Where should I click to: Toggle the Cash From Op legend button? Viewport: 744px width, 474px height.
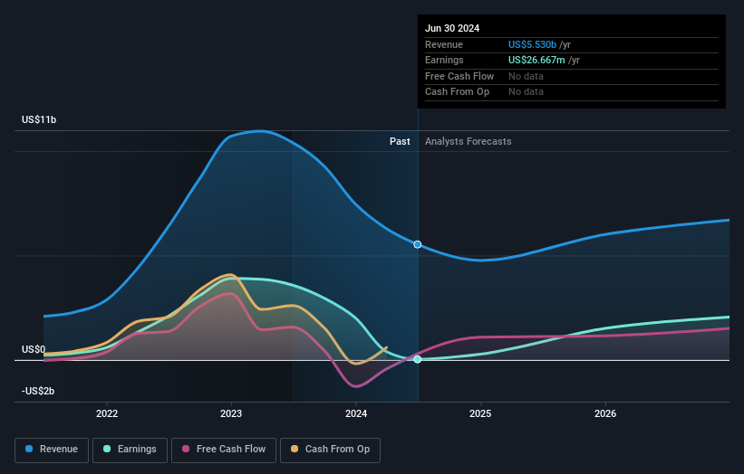[330, 450]
